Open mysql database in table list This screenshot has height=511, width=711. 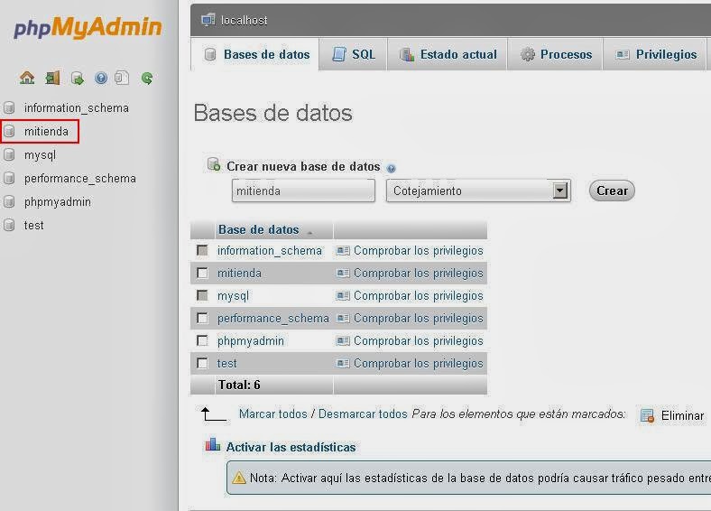[x=233, y=296]
